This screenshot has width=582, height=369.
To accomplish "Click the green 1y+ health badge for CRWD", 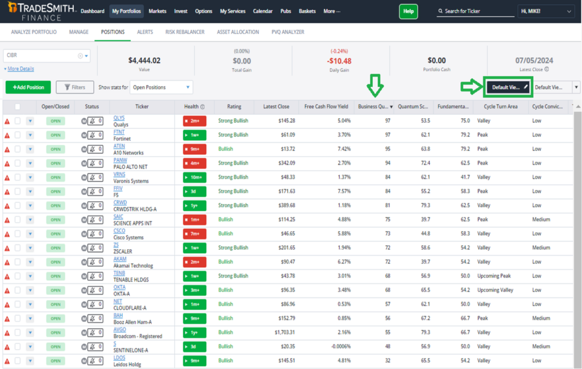I will tap(194, 206).
